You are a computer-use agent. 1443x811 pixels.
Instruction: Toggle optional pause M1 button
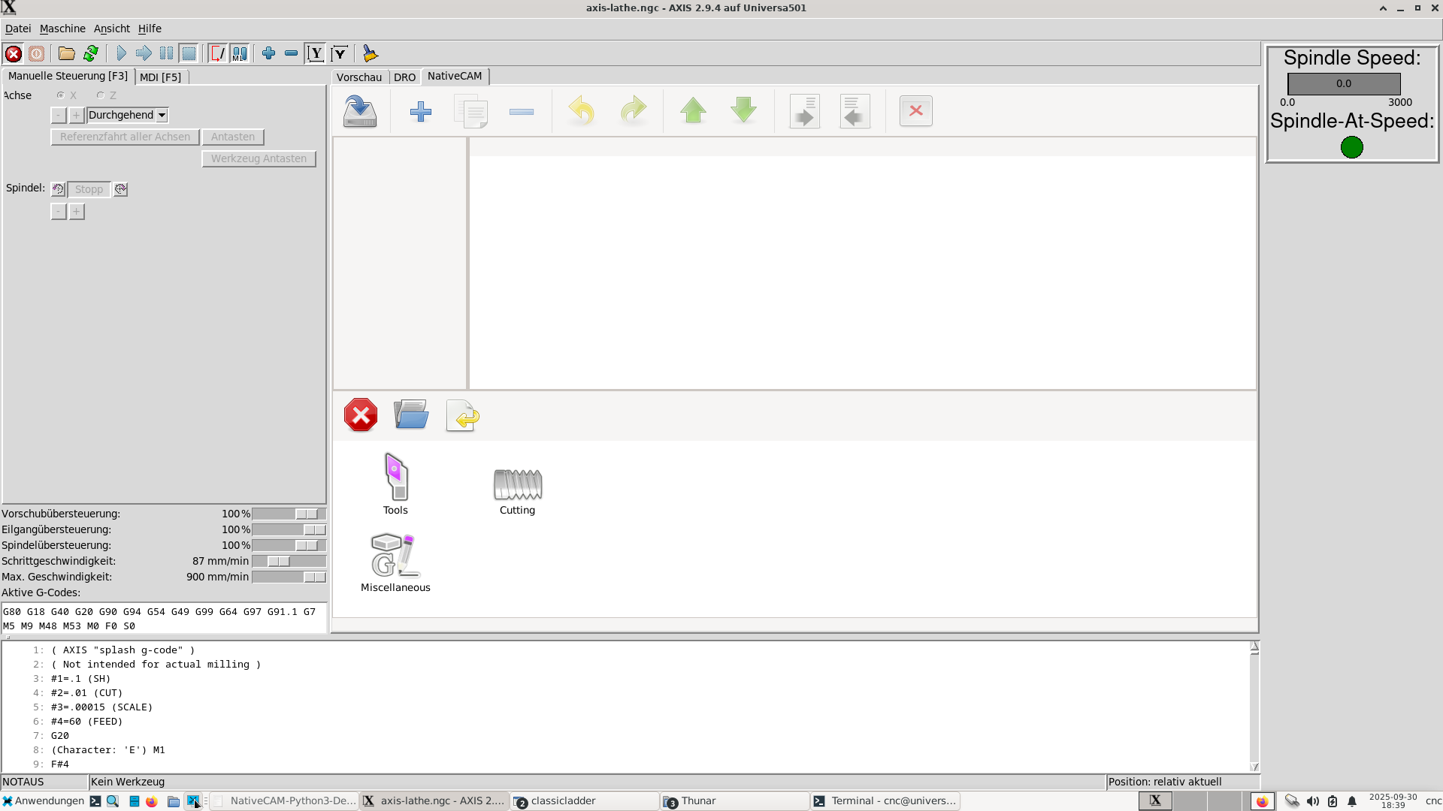coord(239,53)
